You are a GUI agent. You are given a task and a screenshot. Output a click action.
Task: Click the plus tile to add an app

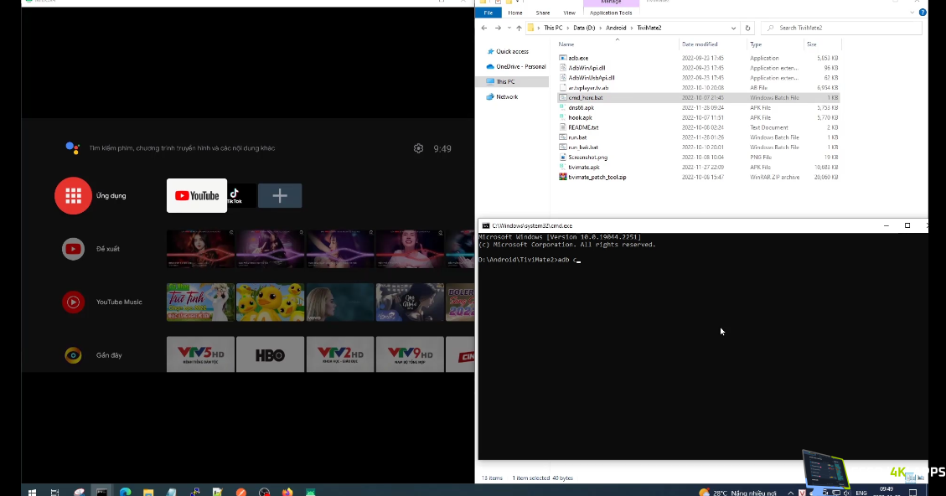coord(280,195)
